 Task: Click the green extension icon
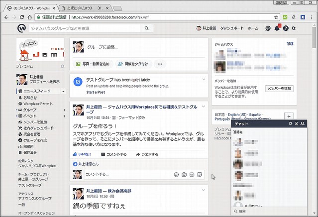point(285,17)
